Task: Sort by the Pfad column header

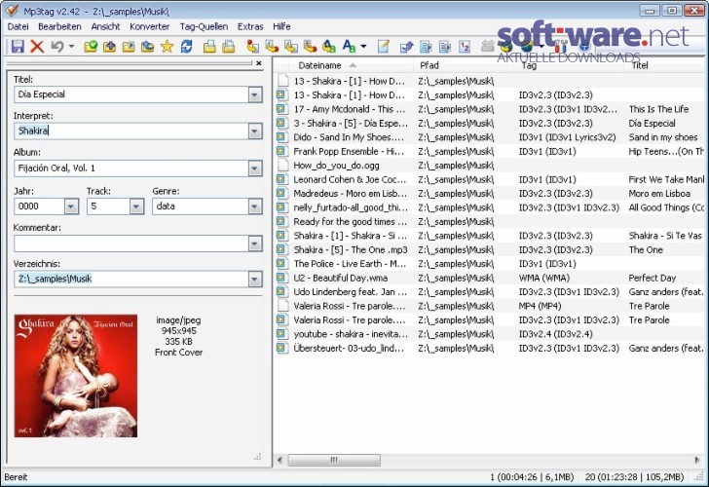Action: click(x=464, y=65)
